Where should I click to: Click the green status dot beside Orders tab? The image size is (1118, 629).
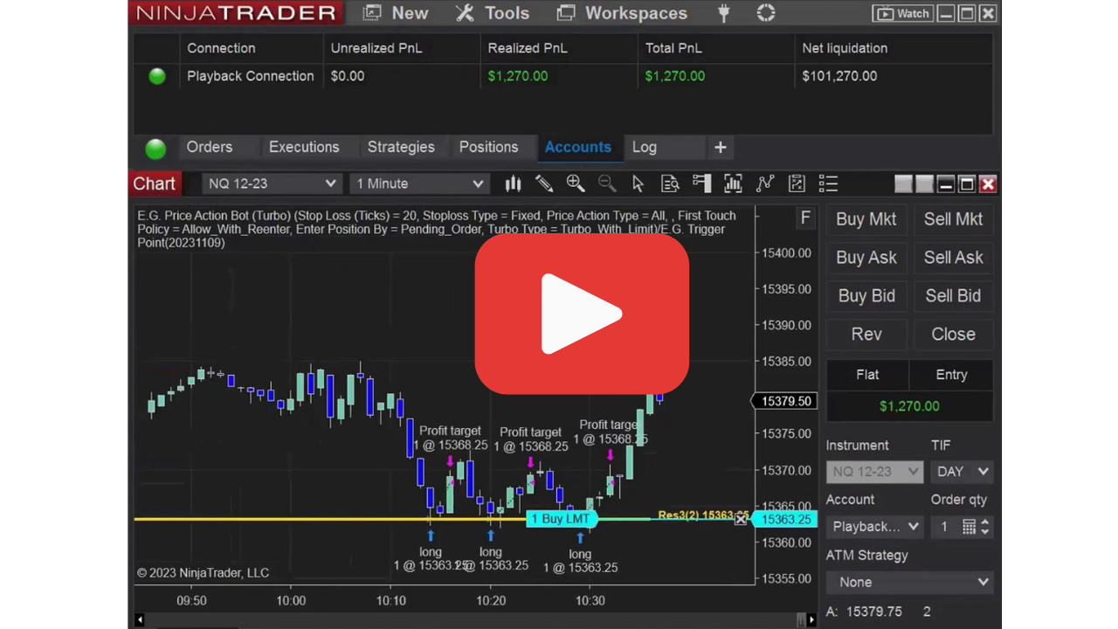point(155,149)
